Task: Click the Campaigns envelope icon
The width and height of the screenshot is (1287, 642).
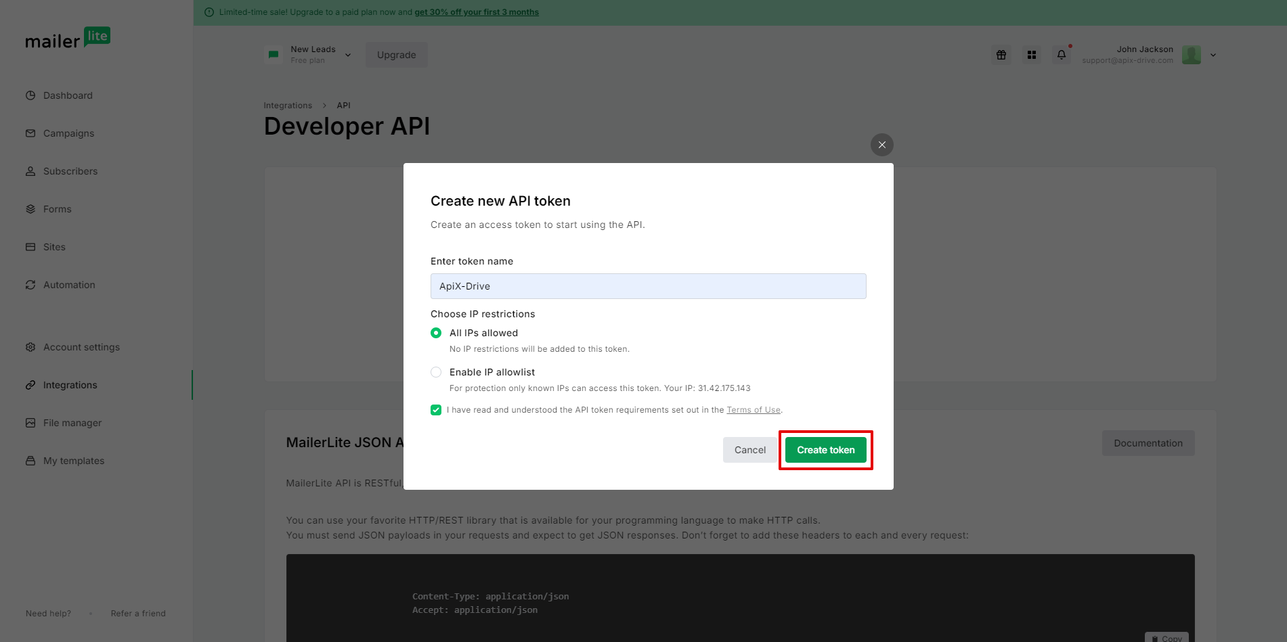Action: tap(30, 133)
